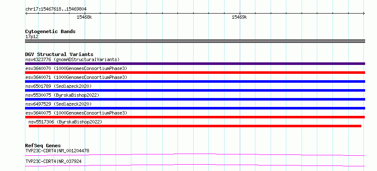Select the RefSeq Genes track title
Screen dimensions: 377x171
coord(43,146)
